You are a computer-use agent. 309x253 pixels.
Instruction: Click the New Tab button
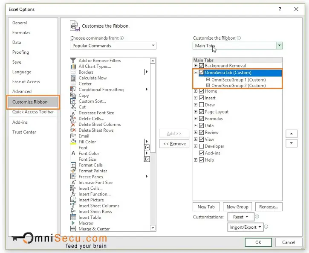pos(206,207)
